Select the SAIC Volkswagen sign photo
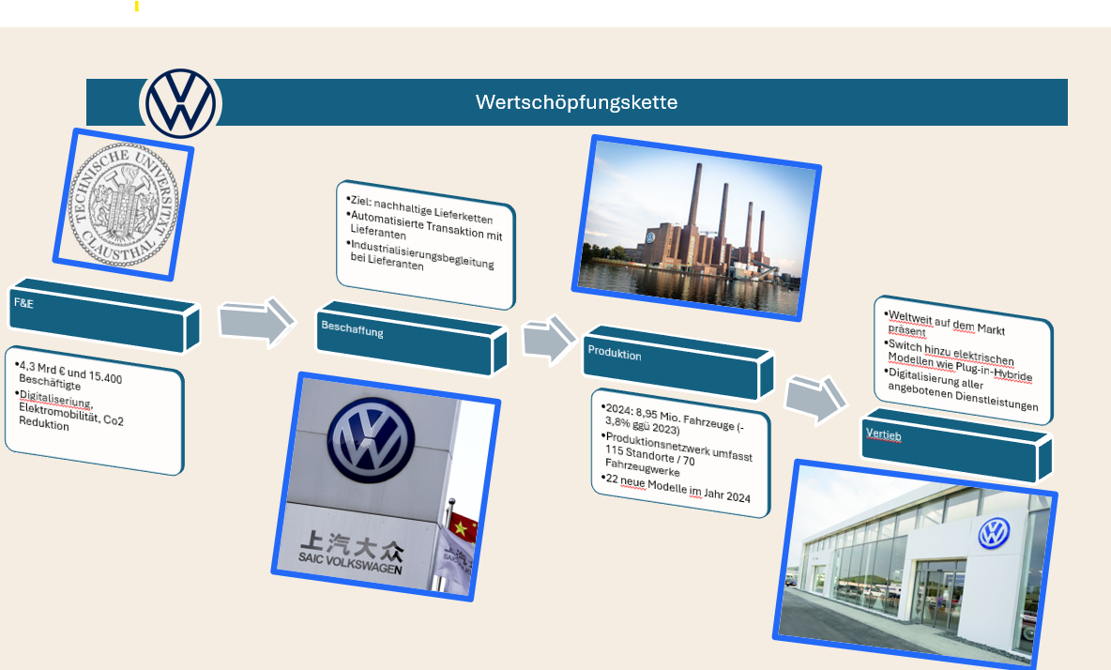1111x670 pixels. pyautogui.click(x=386, y=486)
